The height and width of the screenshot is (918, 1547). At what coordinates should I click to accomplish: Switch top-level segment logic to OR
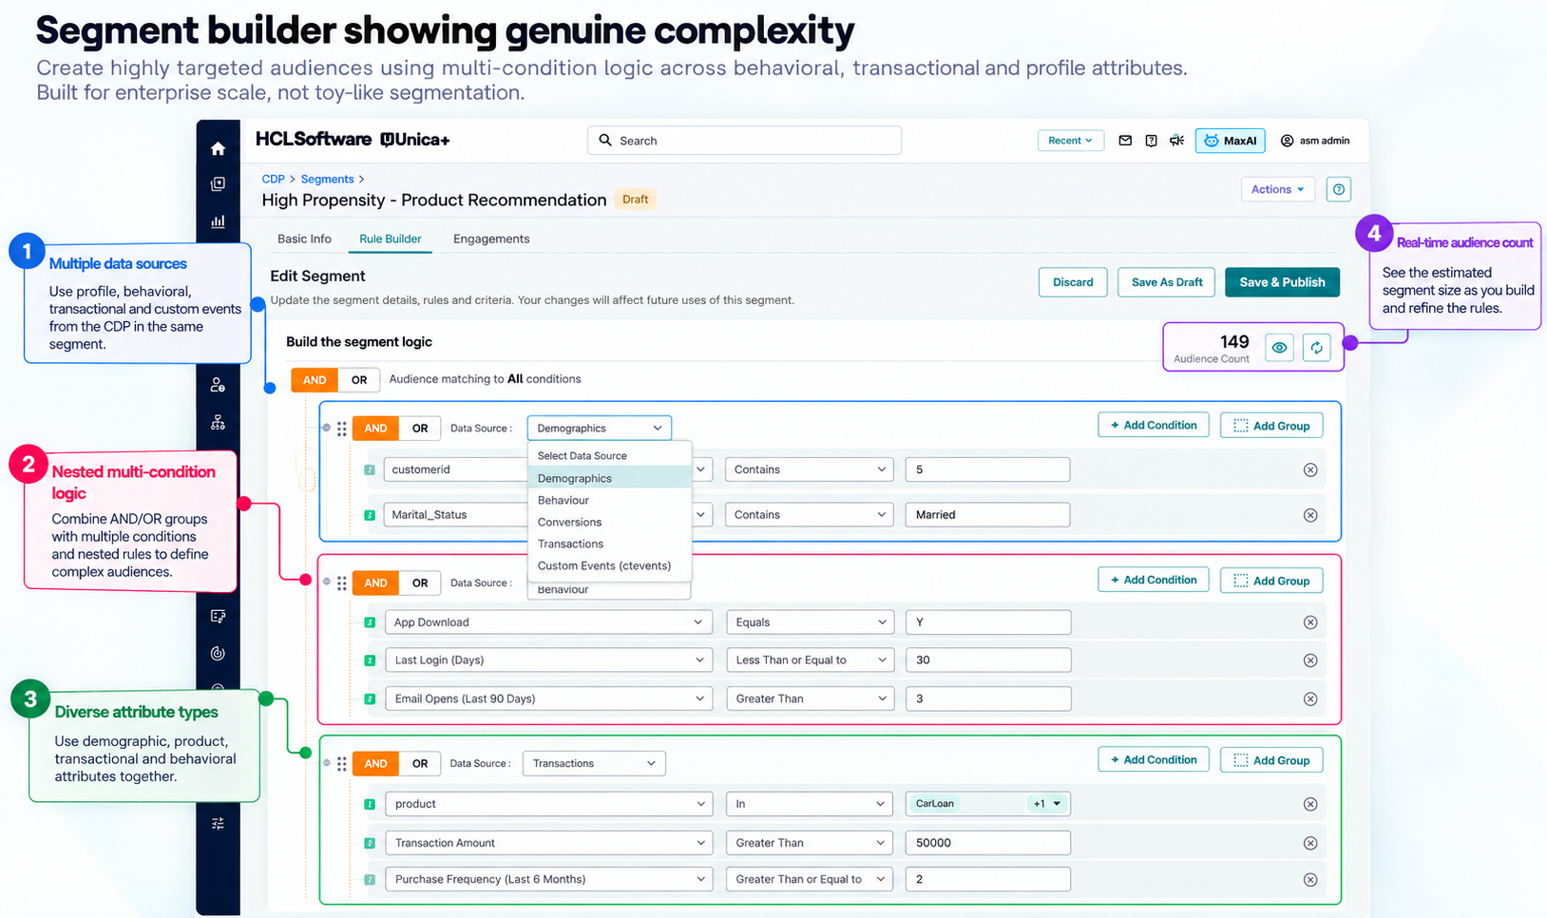click(x=358, y=380)
